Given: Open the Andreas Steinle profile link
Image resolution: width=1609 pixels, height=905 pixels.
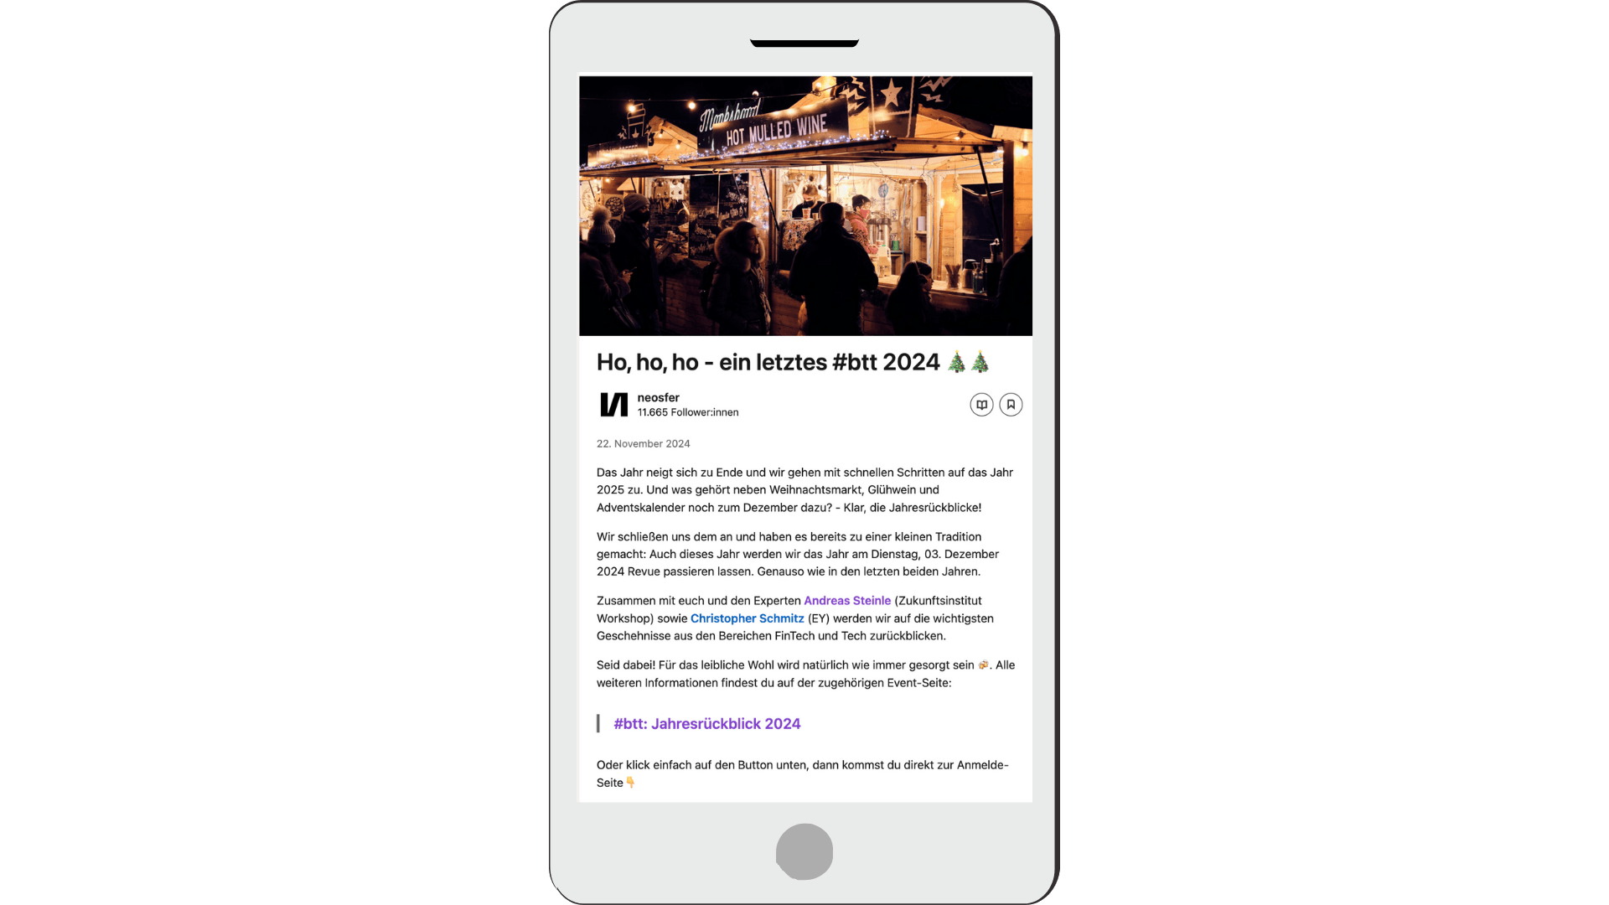Looking at the screenshot, I should click(x=847, y=600).
